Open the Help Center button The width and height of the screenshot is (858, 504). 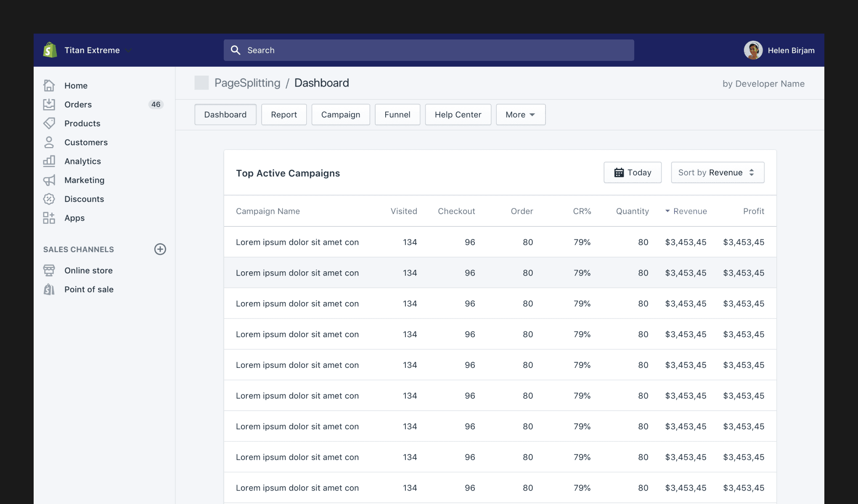coord(458,115)
